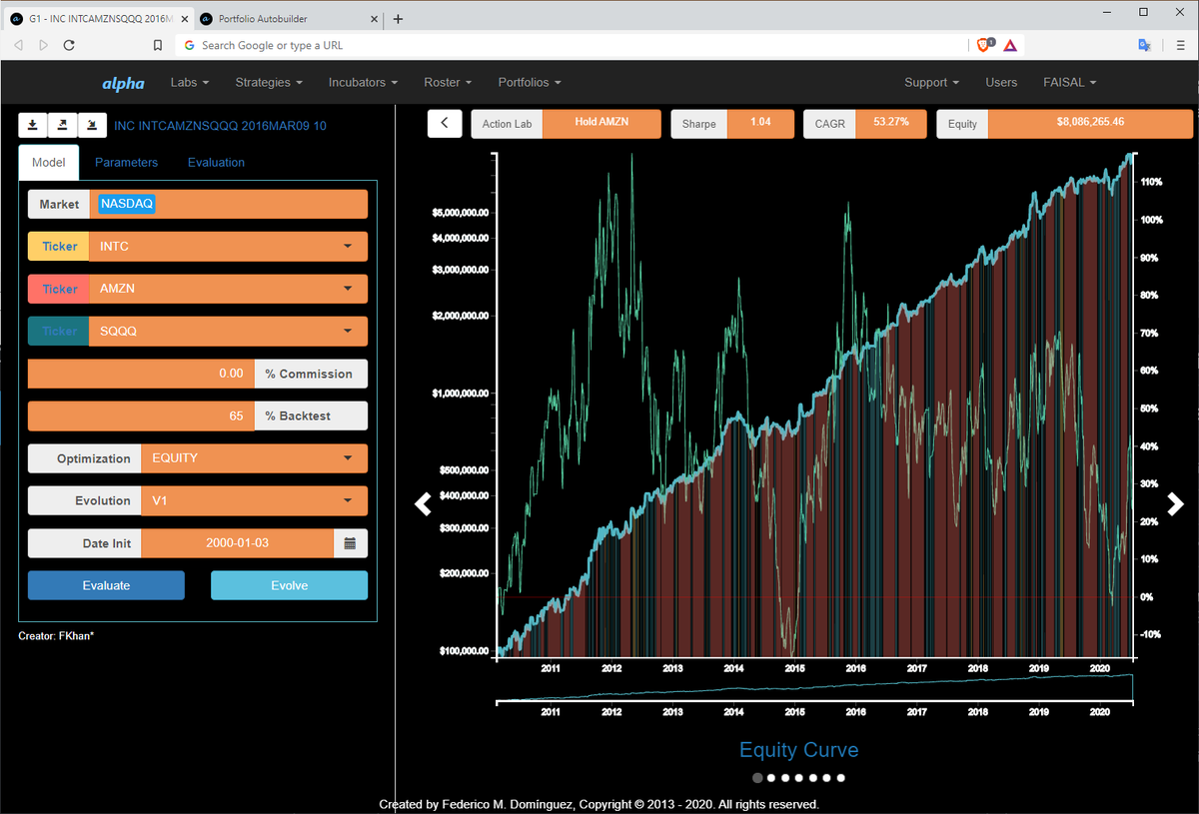Click the export arrow icon button
Screen dimensions: 1199x814
coord(63,125)
